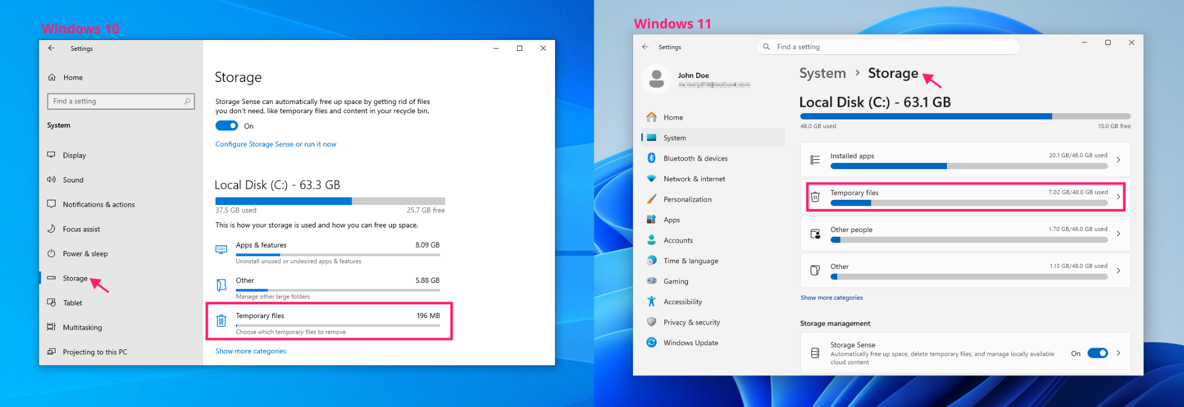
Task: Open Storage Sense details chevron in Windows 11
Action: click(x=1119, y=353)
